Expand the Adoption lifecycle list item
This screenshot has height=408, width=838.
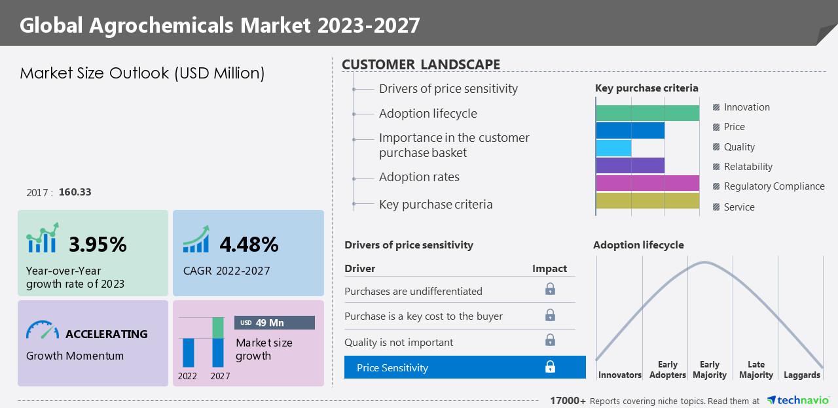click(428, 114)
